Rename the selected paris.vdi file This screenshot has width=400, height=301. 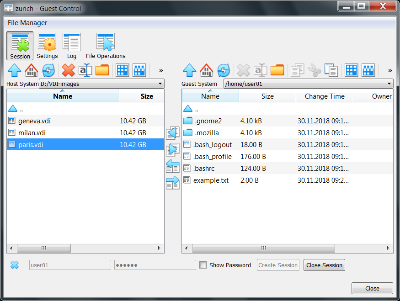click(x=84, y=70)
